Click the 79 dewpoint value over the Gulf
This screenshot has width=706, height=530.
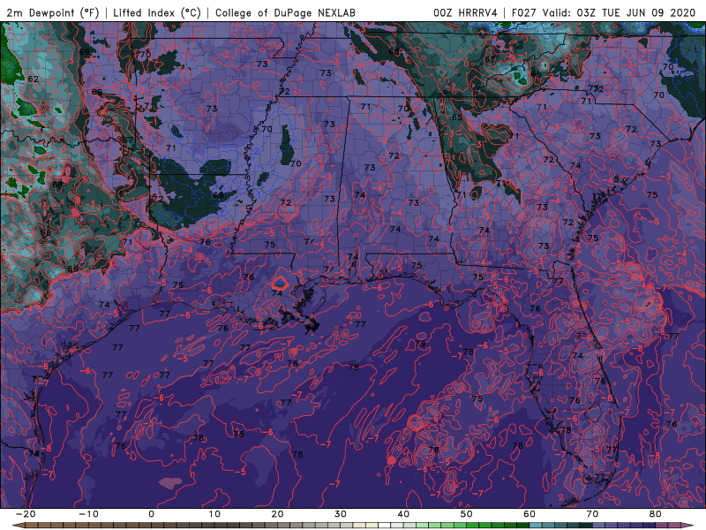[x=421, y=344]
